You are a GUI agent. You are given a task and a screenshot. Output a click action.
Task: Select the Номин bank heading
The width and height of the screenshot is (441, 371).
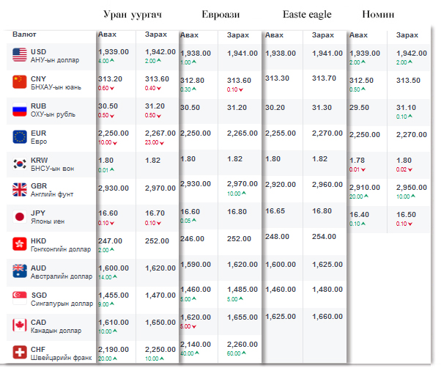pyautogui.click(x=378, y=15)
